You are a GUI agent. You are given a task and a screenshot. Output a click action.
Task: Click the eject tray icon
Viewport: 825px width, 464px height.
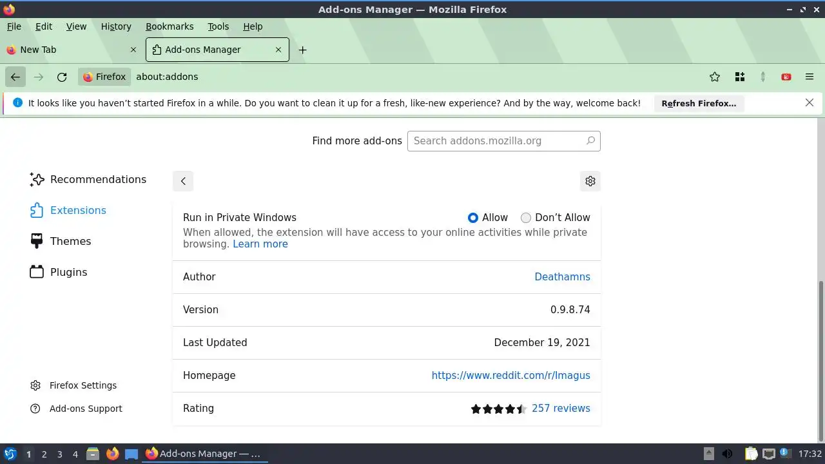click(708, 454)
